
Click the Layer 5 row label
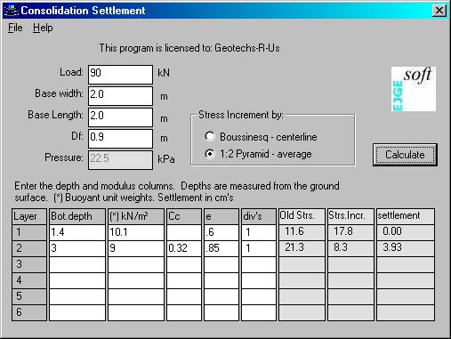(29, 296)
